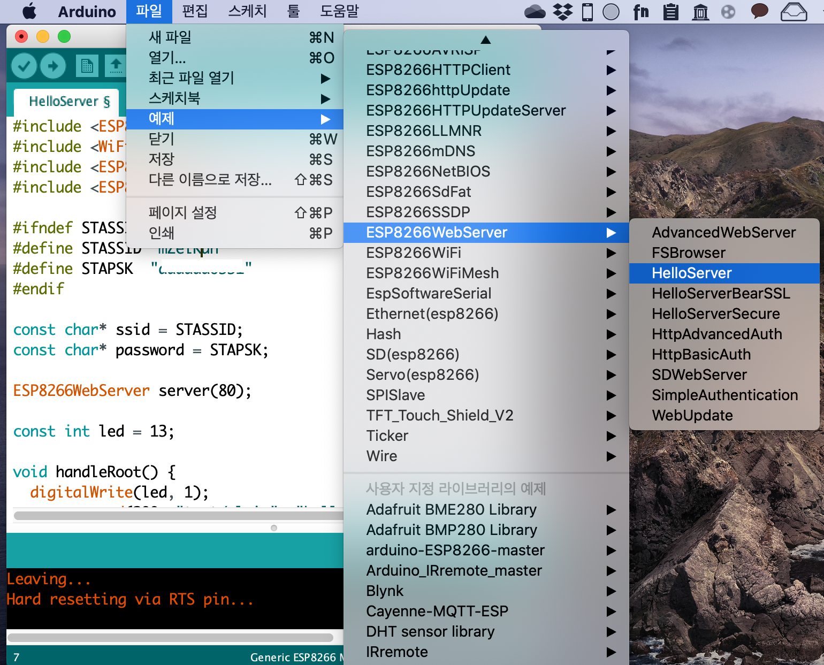
Task: Click the round gray menu bar icon
Action: [x=728, y=12]
